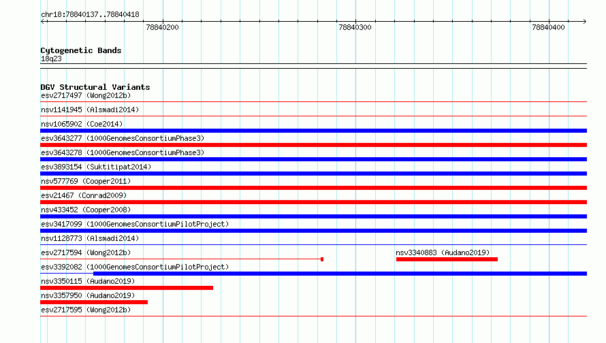Open variant esv3893154 (Suktitipat2014) label
The width and height of the screenshot is (606, 343).
pyautogui.click(x=96, y=167)
